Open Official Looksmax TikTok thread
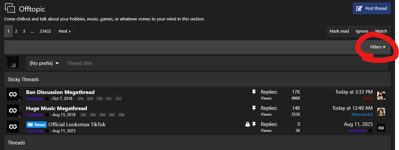The height and width of the screenshot is (150, 399). 77,125
